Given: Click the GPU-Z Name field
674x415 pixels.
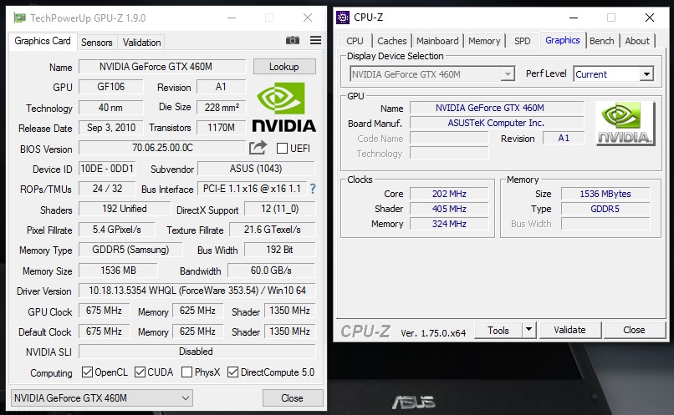Looking at the screenshot, I should pyautogui.click(x=162, y=67).
